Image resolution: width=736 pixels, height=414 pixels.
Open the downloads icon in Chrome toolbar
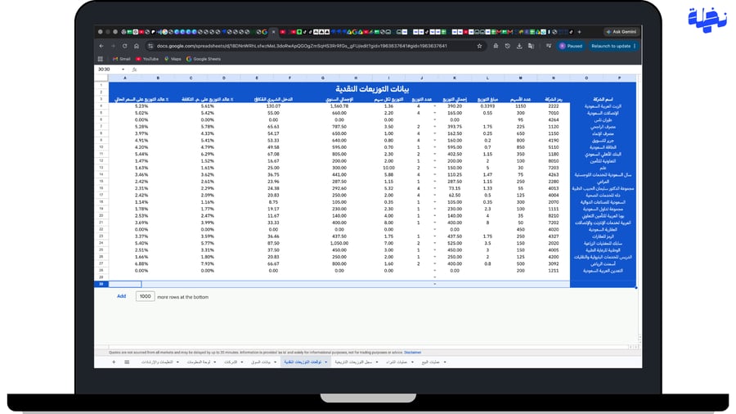519,46
